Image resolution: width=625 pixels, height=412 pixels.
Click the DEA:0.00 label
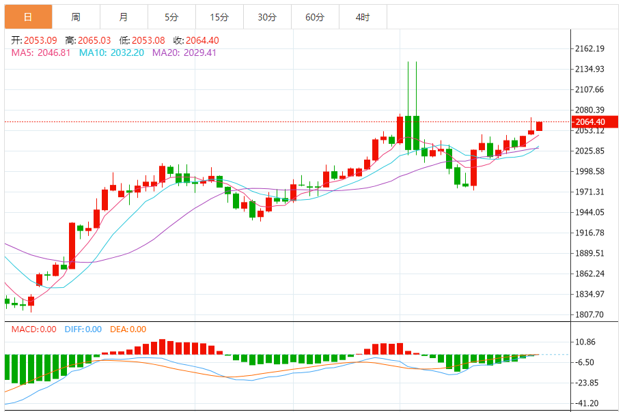pos(128,329)
